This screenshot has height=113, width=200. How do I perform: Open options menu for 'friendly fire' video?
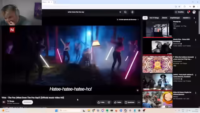click(x=196, y=22)
